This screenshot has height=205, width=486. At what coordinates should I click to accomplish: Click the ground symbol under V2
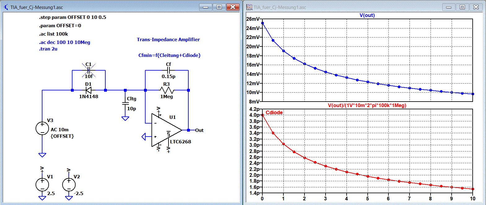tap(69, 198)
